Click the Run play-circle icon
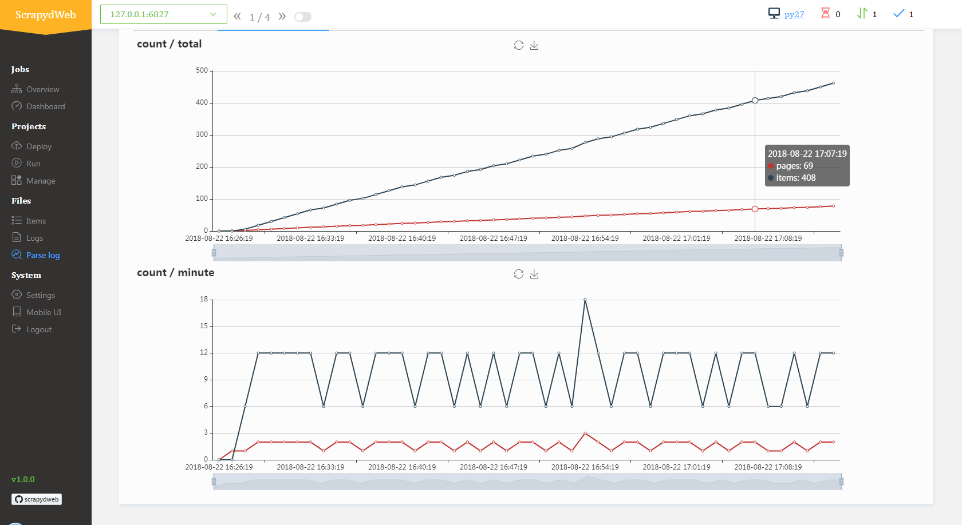 (17, 163)
